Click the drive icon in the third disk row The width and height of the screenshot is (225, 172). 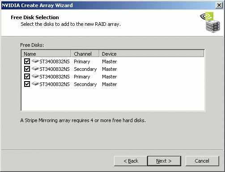(35, 76)
